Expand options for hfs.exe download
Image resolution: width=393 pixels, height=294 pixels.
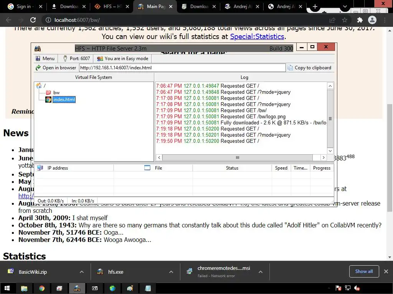[x=171, y=272]
